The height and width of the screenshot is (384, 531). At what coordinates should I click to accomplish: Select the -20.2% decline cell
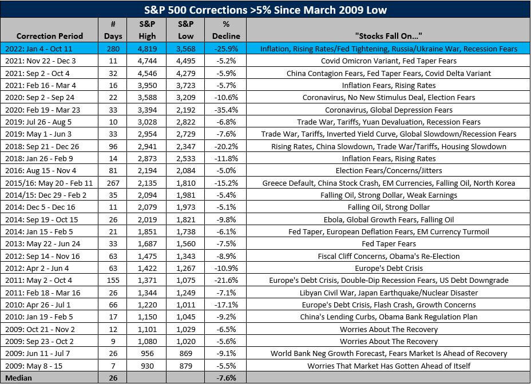pyautogui.click(x=226, y=146)
